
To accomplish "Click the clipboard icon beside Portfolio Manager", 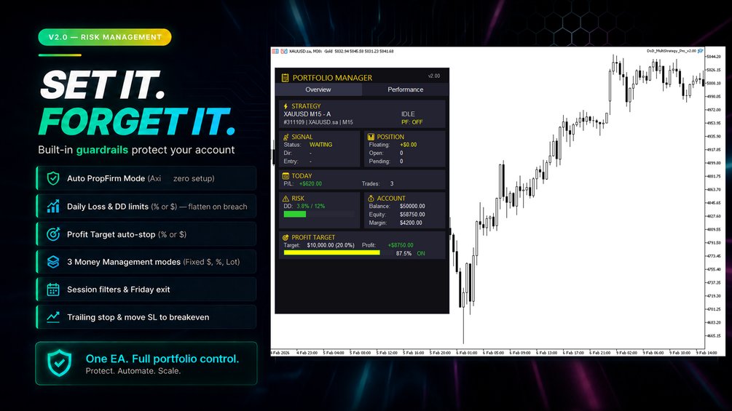I will [286, 78].
